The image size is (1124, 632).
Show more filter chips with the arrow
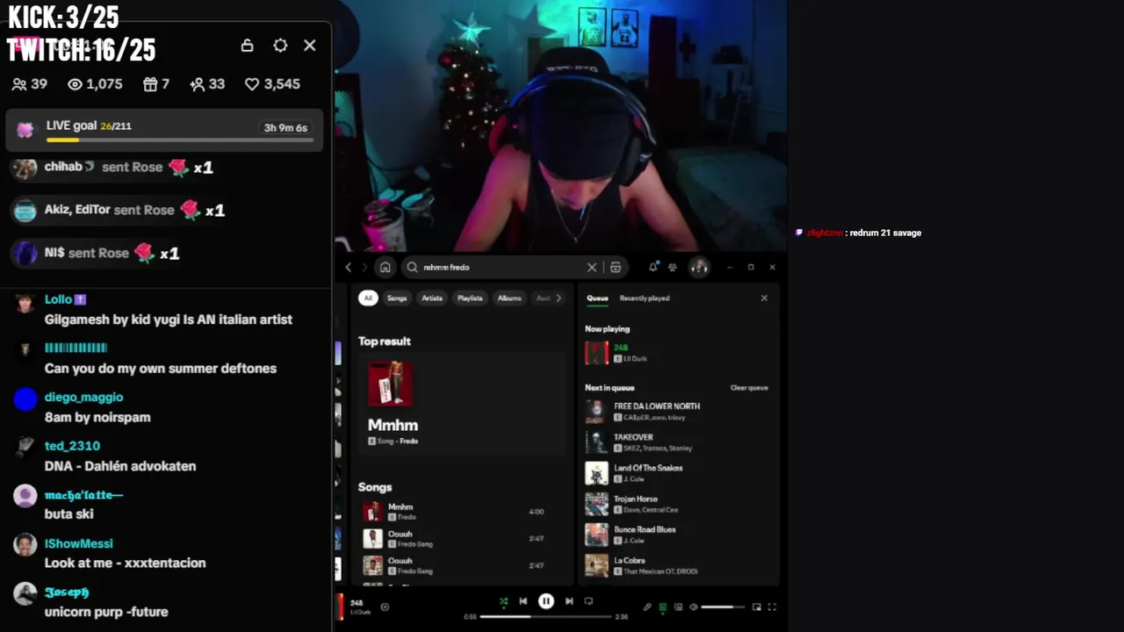coord(558,298)
